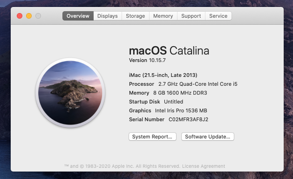
Task: Click the disabled gray zoom button
Action: [38, 16]
